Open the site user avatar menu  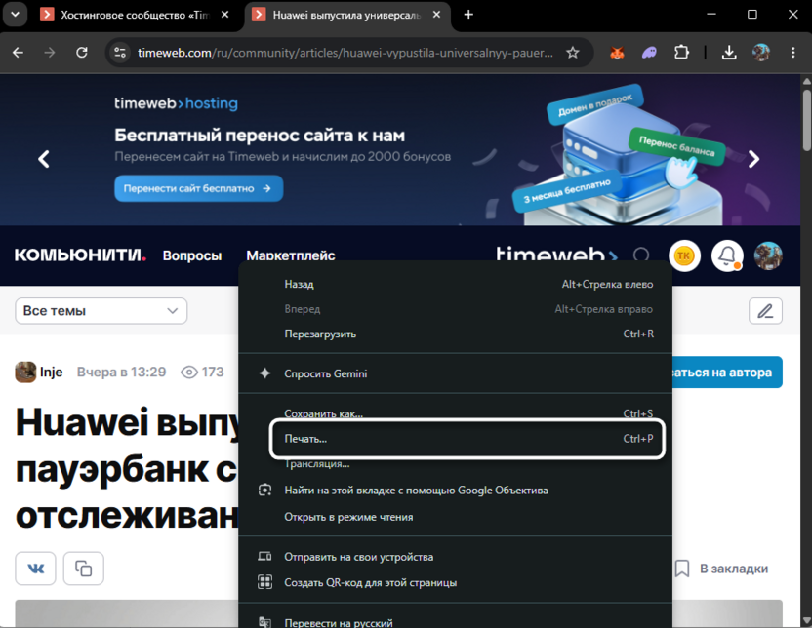767,255
